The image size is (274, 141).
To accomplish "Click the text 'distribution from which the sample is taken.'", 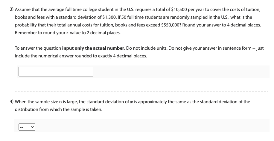I will coord(59,109).
